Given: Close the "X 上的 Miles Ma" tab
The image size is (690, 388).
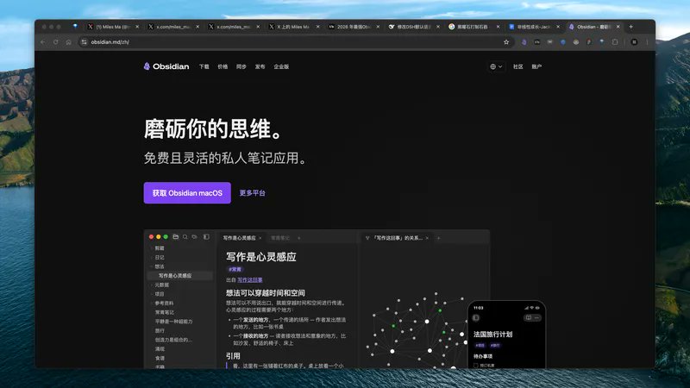Looking at the screenshot, I should tap(317, 27).
